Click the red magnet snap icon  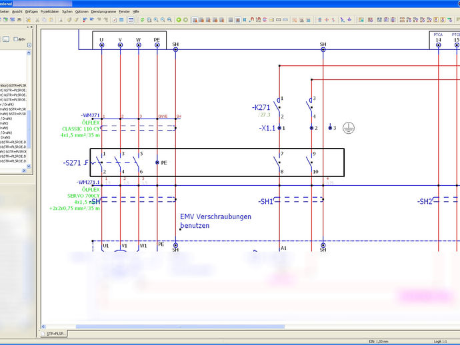pyautogui.click(x=252, y=20)
